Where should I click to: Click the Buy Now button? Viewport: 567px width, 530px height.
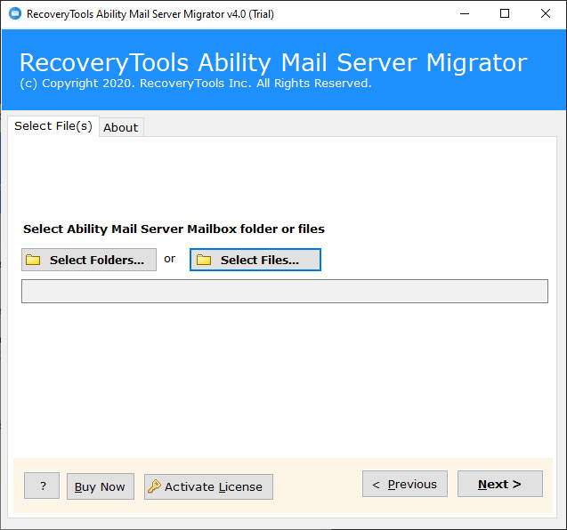pos(101,486)
